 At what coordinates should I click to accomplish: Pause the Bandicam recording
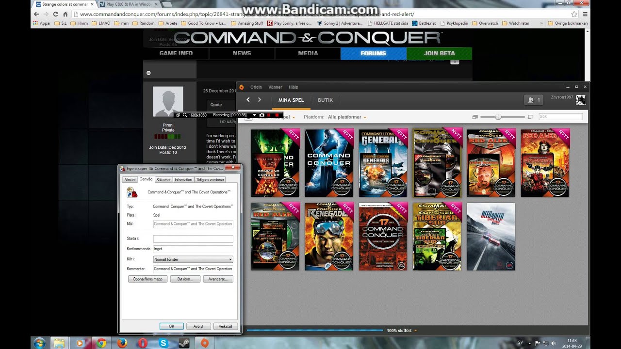pyautogui.click(x=269, y=115)
